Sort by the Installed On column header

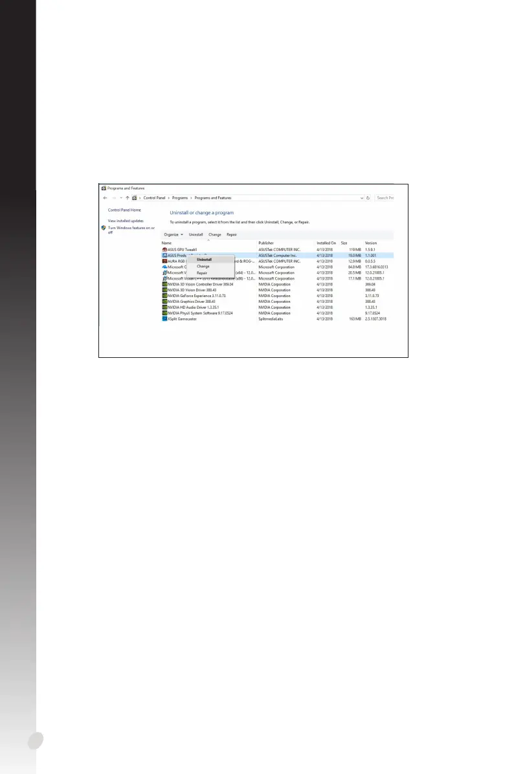click(x=326, y=243)
